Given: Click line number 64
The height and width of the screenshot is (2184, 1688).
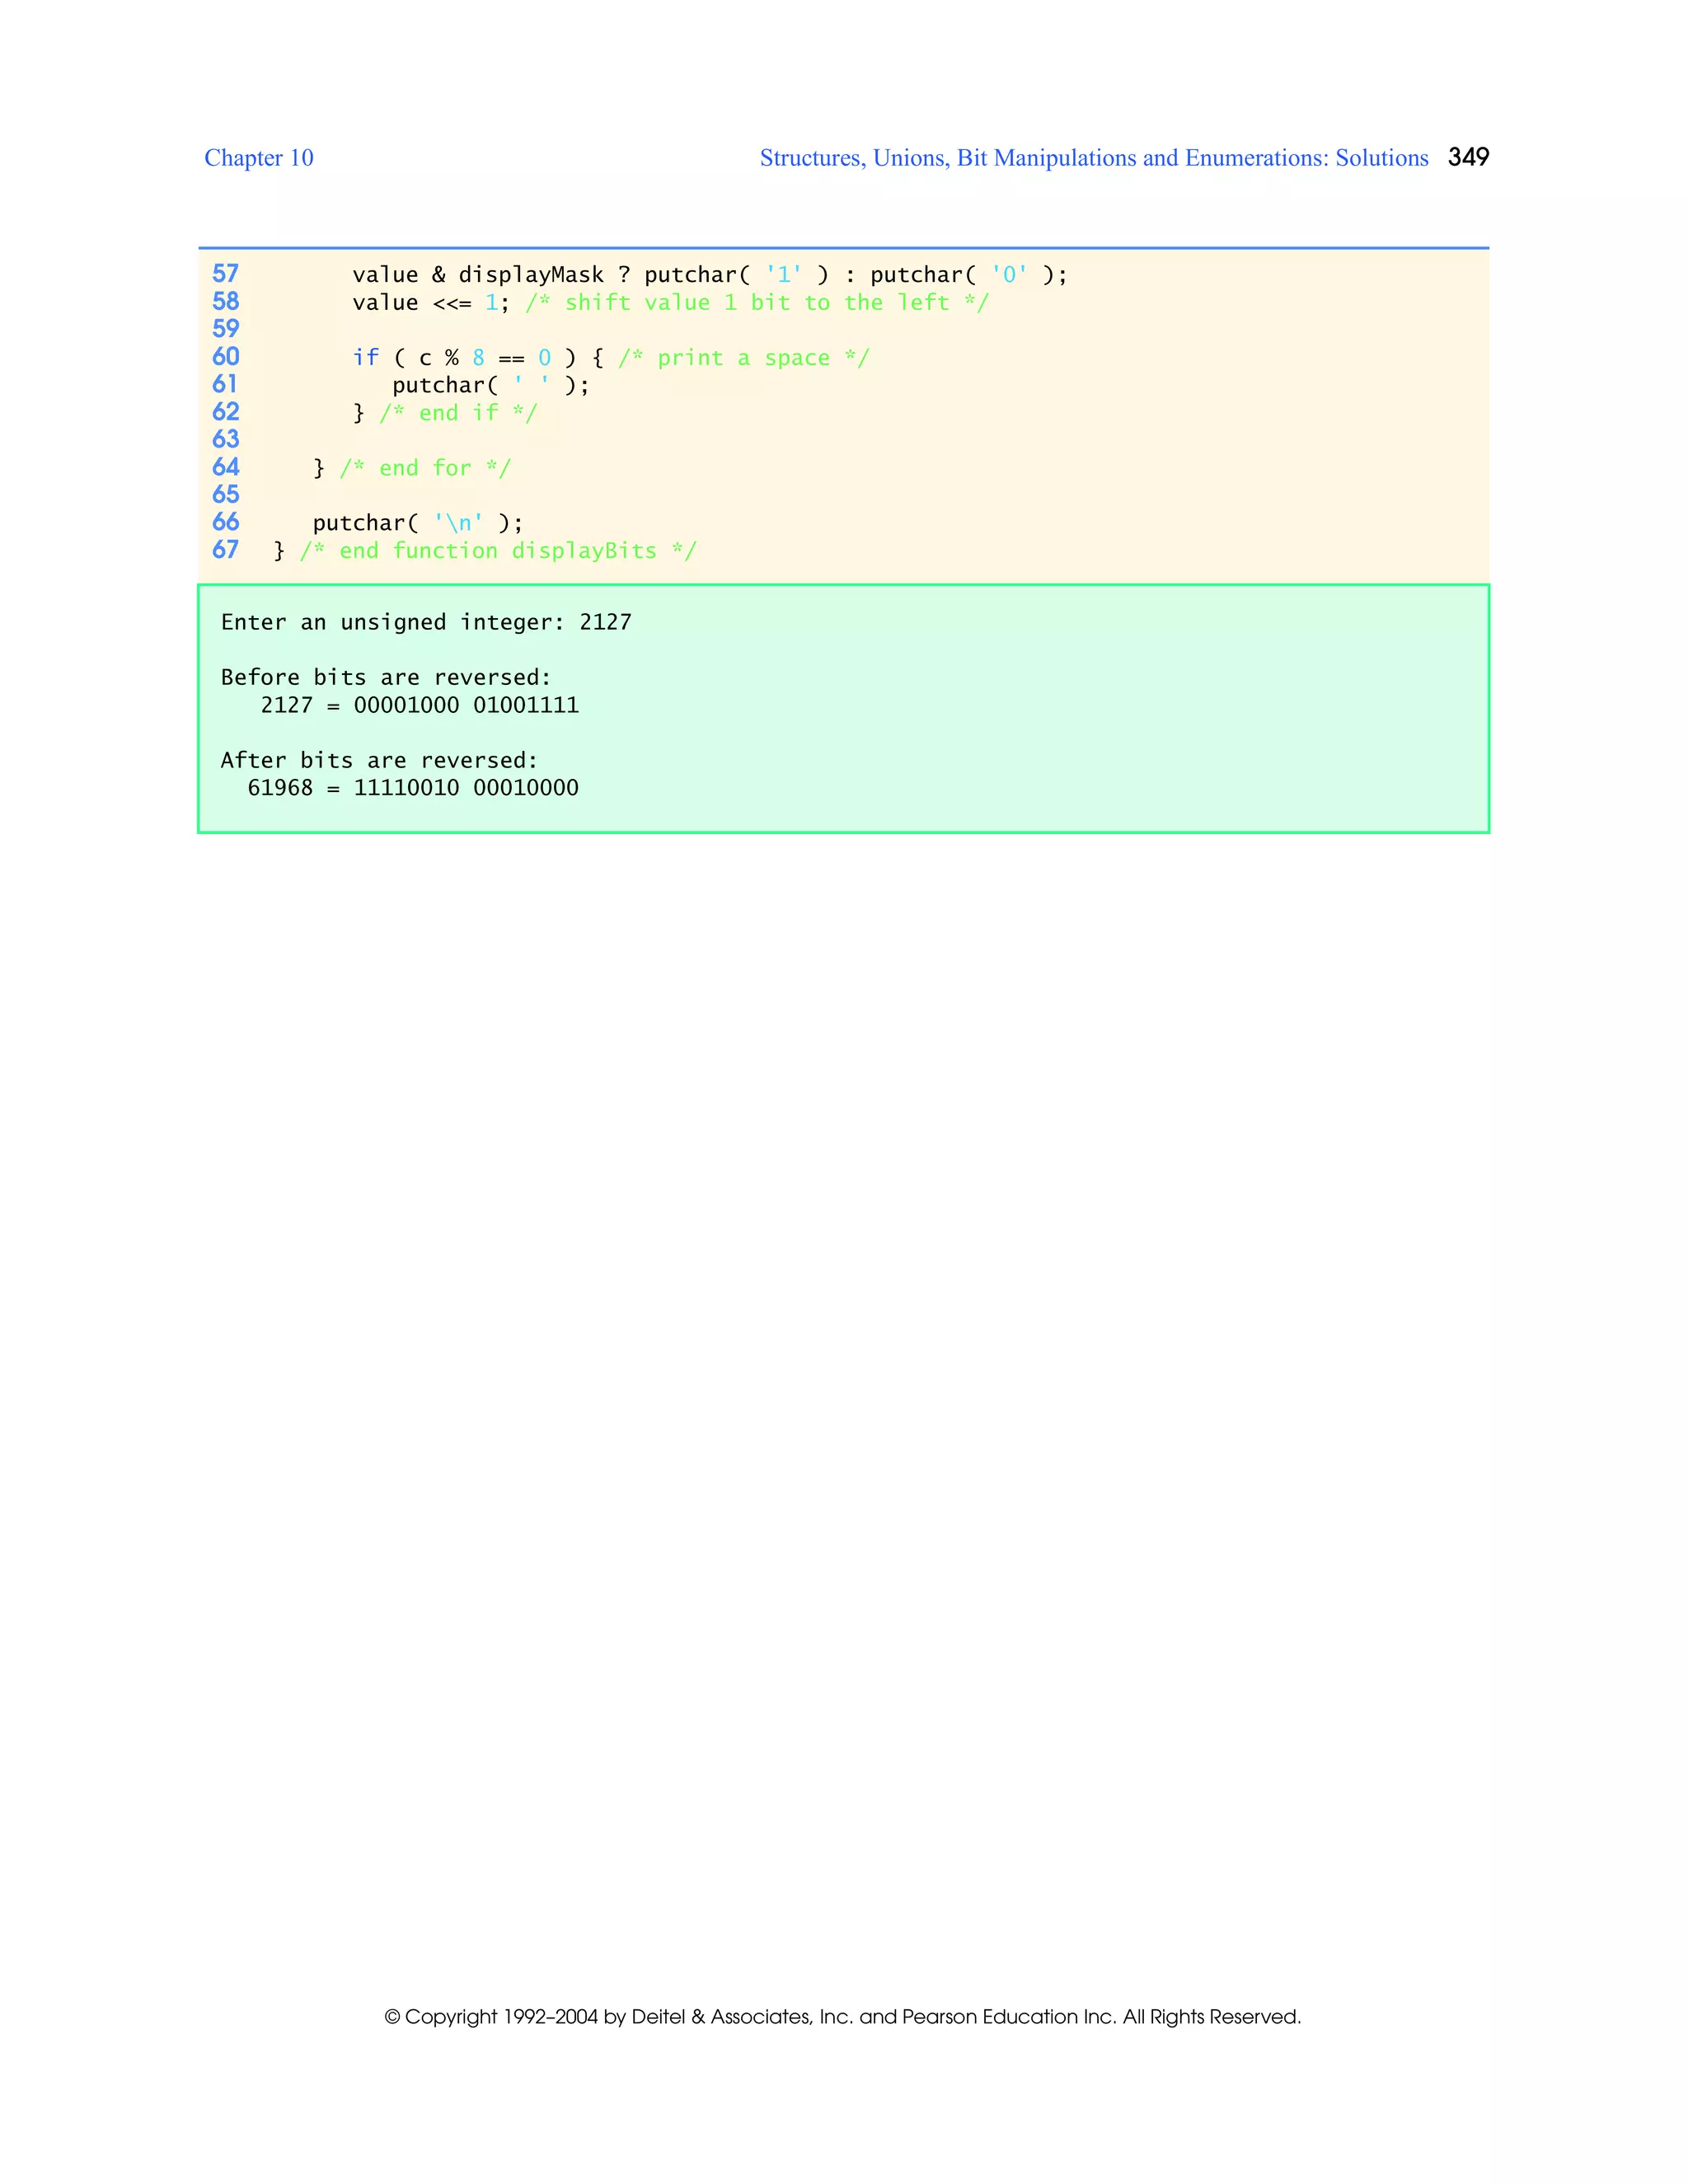Looking at the screenshot, I should click(225, 467).
